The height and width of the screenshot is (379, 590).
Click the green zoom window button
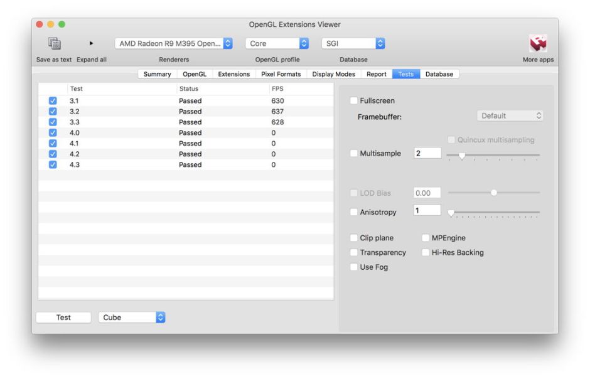(x=62, y=24)
